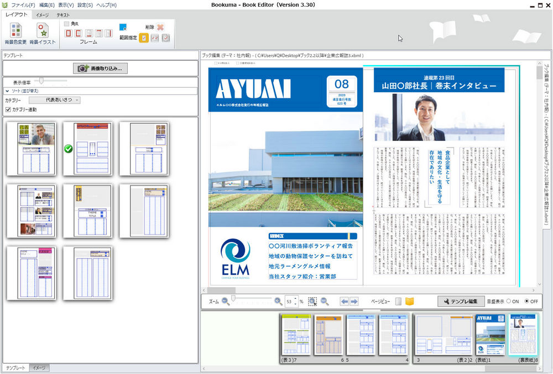The height and width of the screenshot is (374, 553).
Task: Select the highlighted single-item range selection icon
Action: (x=144, y=38)
